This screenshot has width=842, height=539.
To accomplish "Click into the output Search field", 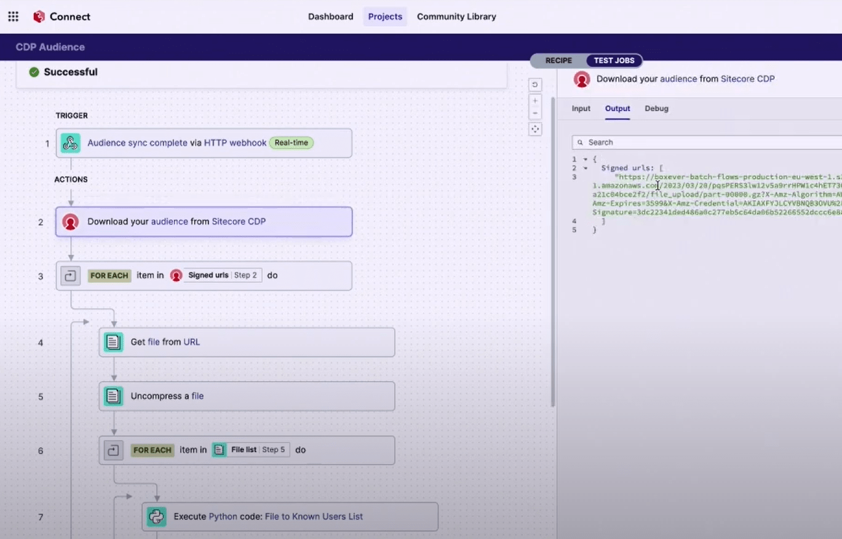I will (x=707, y=143).
